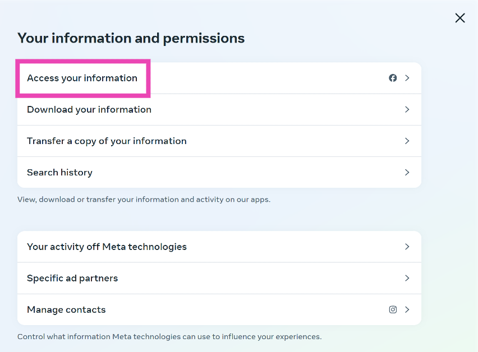Open Manage contacts
This screenshot has height=352, width=478.
coord(66,309)
